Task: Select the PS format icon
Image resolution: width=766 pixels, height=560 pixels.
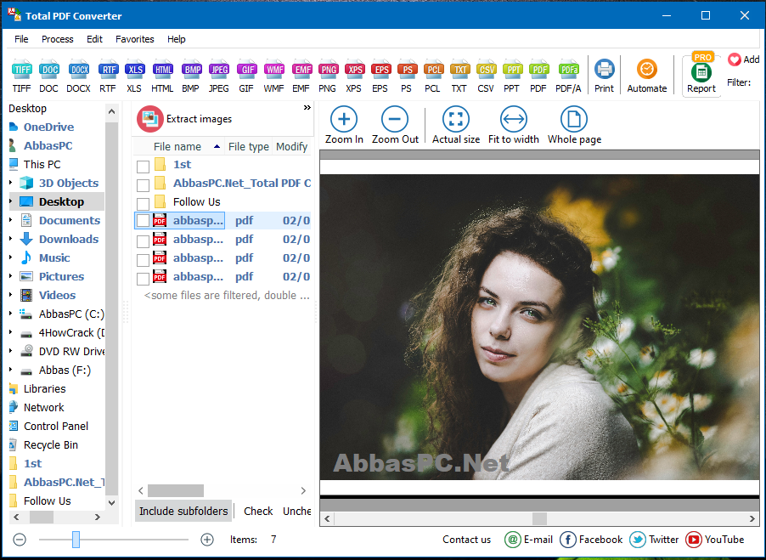Action: tap(407, 76)
